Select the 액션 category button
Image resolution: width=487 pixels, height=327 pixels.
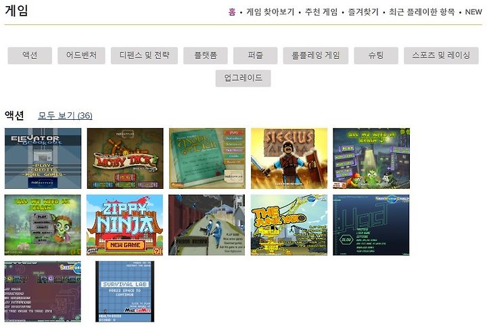click(x=30, y=56)
